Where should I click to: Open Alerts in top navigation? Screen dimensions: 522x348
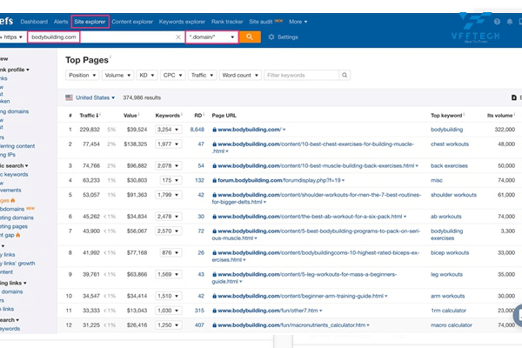tap(61, 22)
